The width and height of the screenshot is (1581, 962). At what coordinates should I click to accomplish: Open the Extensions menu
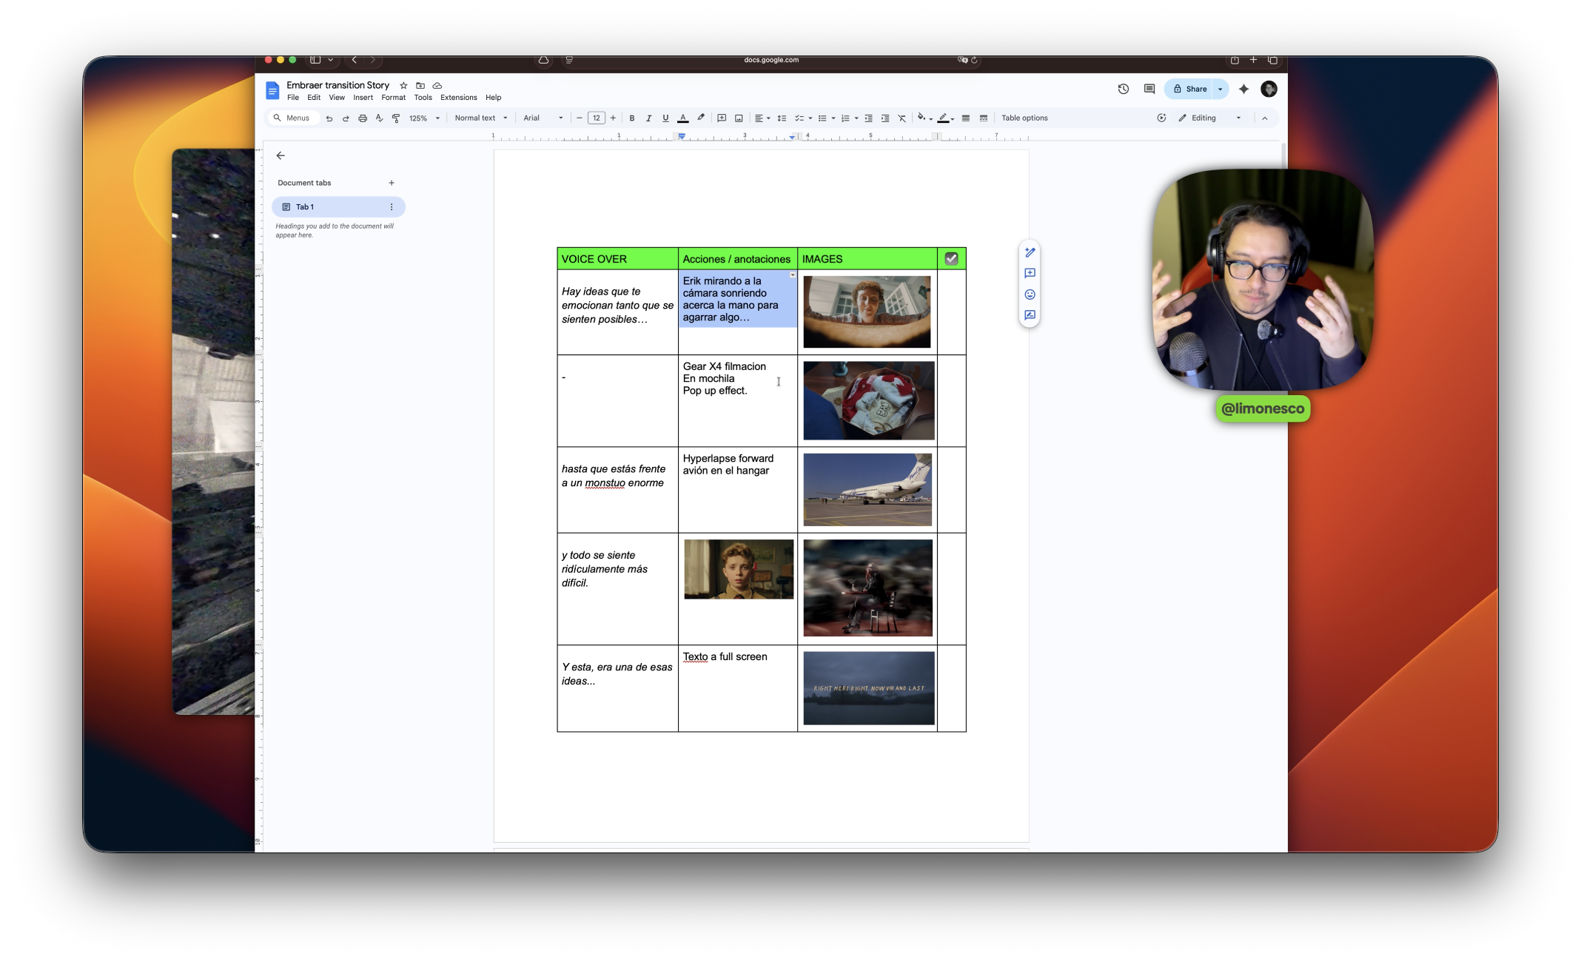[458, 98]
